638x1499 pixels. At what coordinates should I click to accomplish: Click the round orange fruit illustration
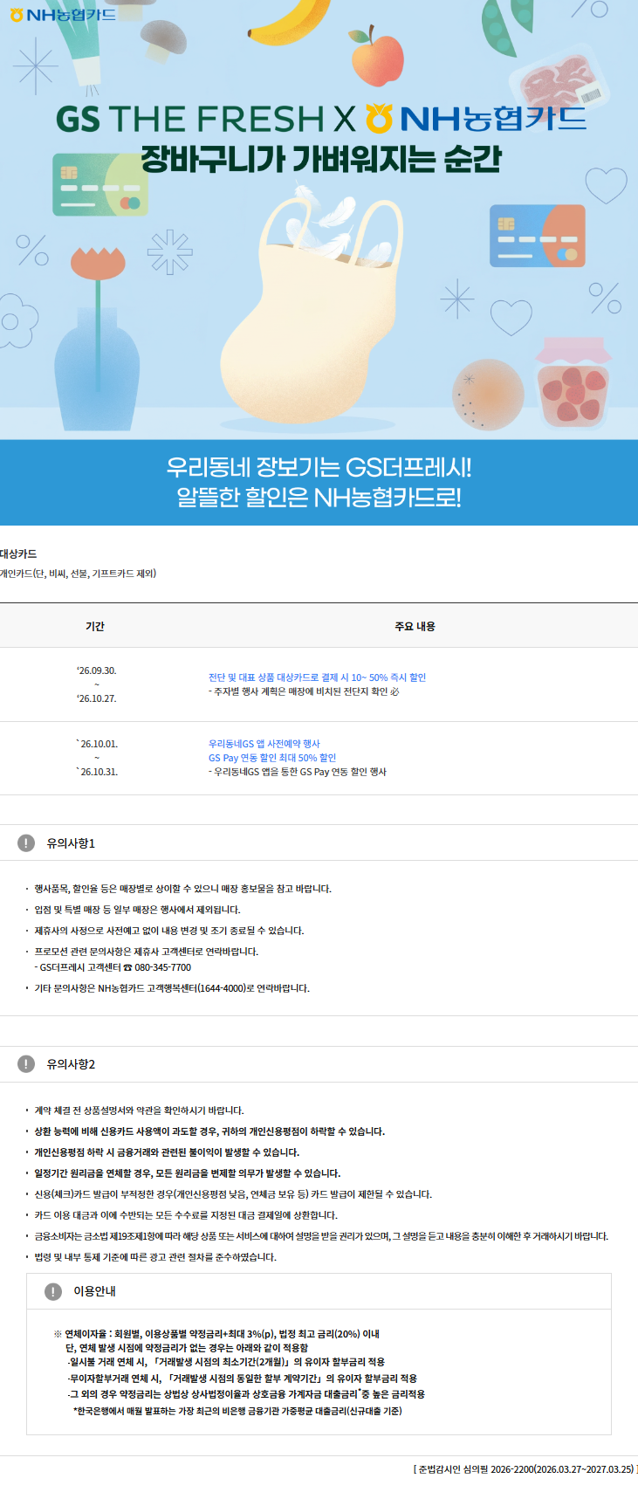tap(488, 395)
